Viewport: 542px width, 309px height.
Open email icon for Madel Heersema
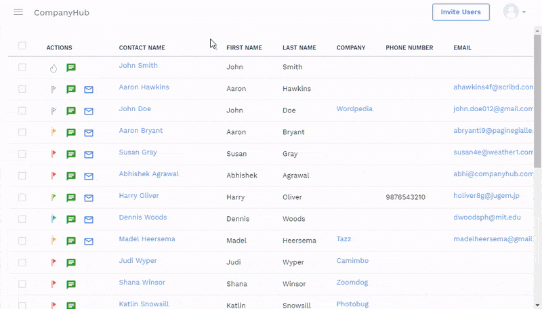89,241
